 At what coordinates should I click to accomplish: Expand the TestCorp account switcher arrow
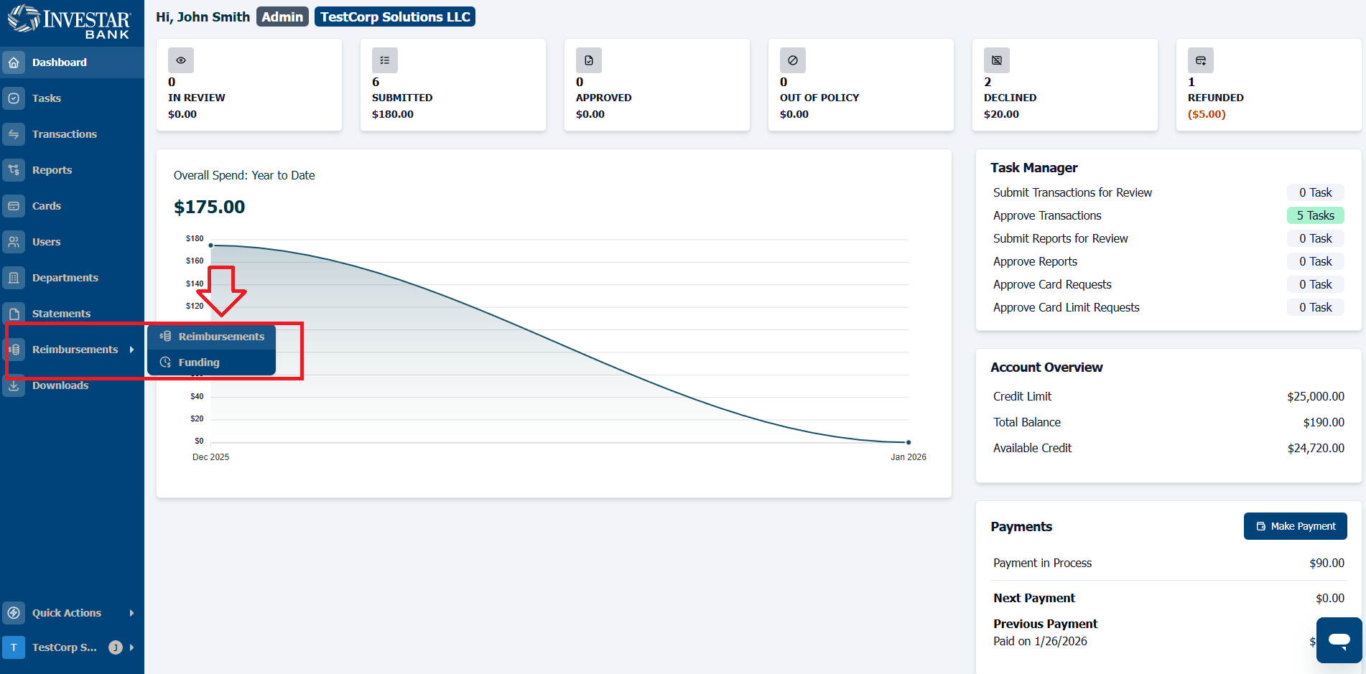coord(131,647)
